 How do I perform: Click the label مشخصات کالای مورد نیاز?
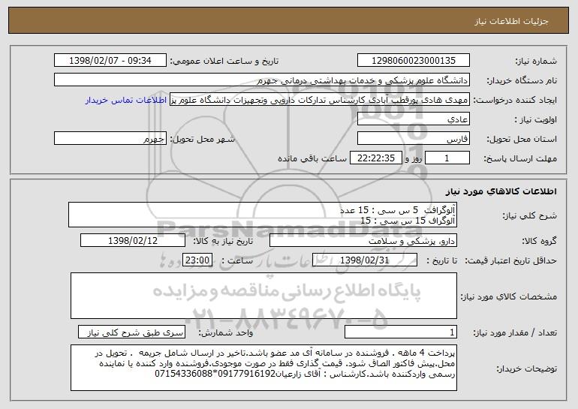coord(509,296)
